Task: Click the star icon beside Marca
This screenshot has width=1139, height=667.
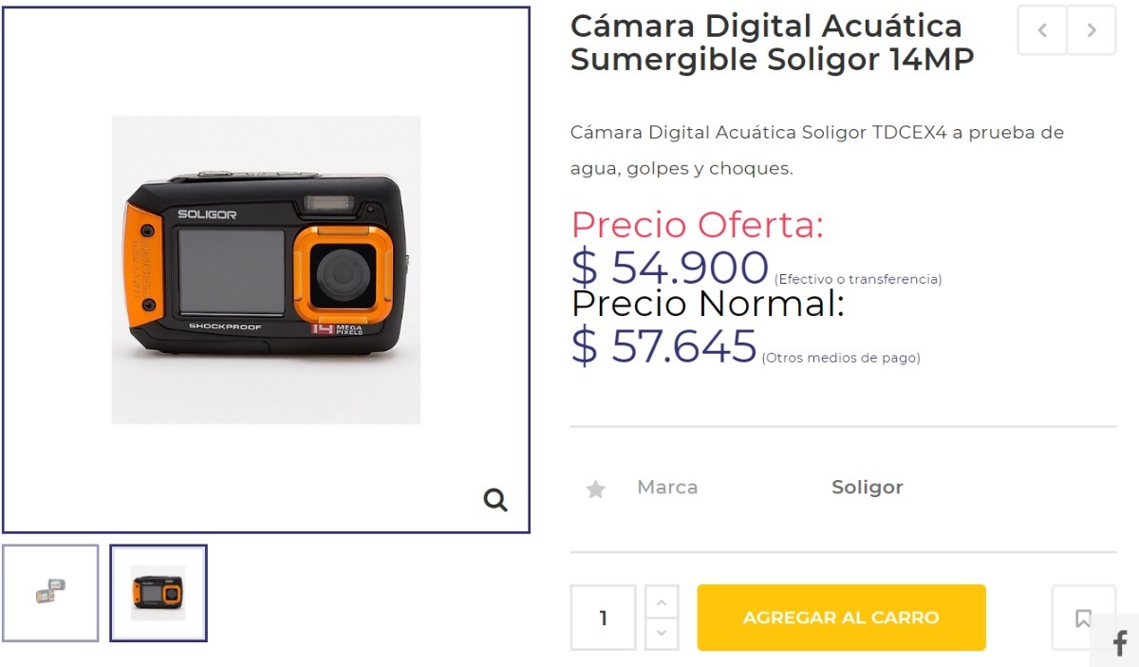Action: (595, 489)
